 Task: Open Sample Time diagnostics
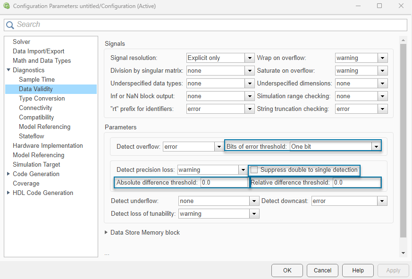coord(37,79)
